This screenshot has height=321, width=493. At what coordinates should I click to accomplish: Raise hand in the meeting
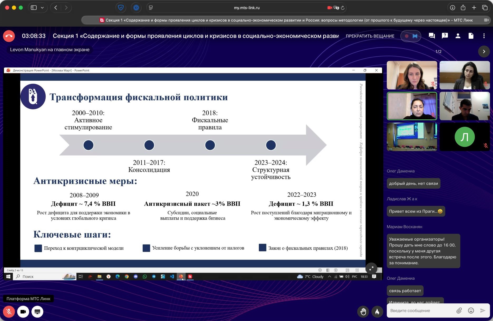[363, 312]
